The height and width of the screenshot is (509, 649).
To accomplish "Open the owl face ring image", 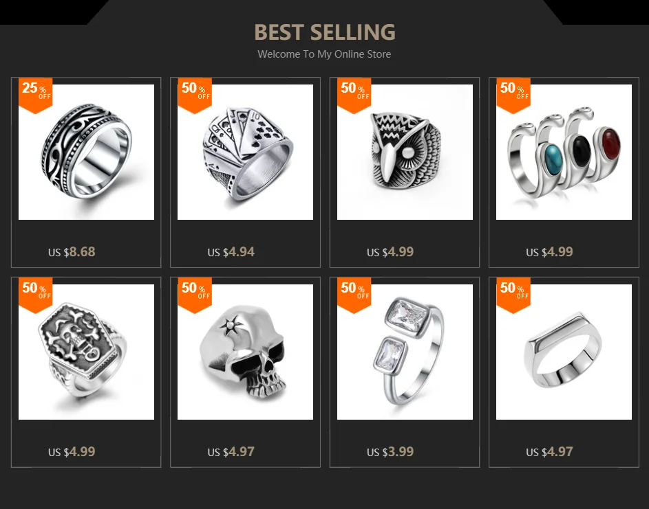I will (x=405, y=152).
